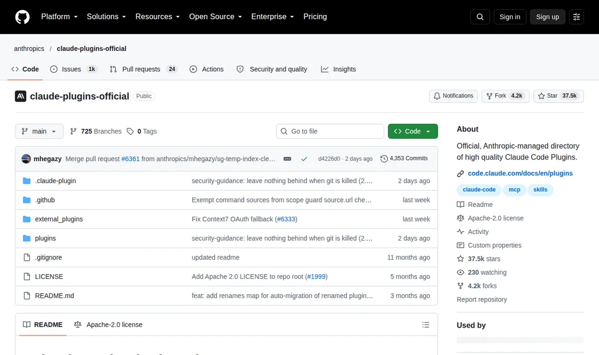Screen dimensions: 599x355
Task: Open the main branch selector dropdown
Action: pyautogui.click(x=39, y=131)
